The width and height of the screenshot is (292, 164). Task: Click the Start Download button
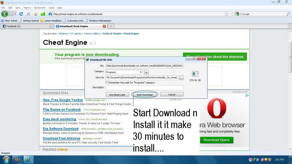[144, 95]
